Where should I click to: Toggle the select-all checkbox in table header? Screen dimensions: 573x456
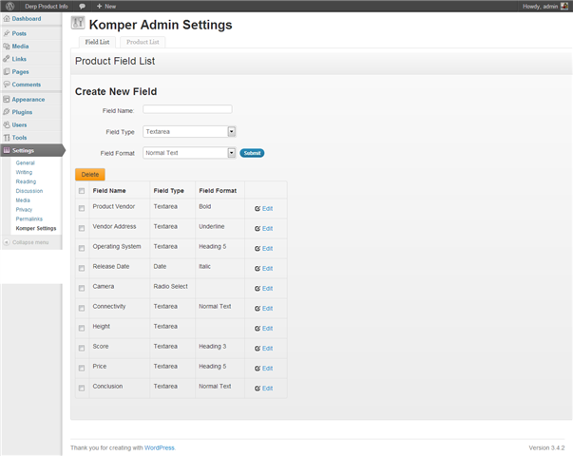[82, 191]
